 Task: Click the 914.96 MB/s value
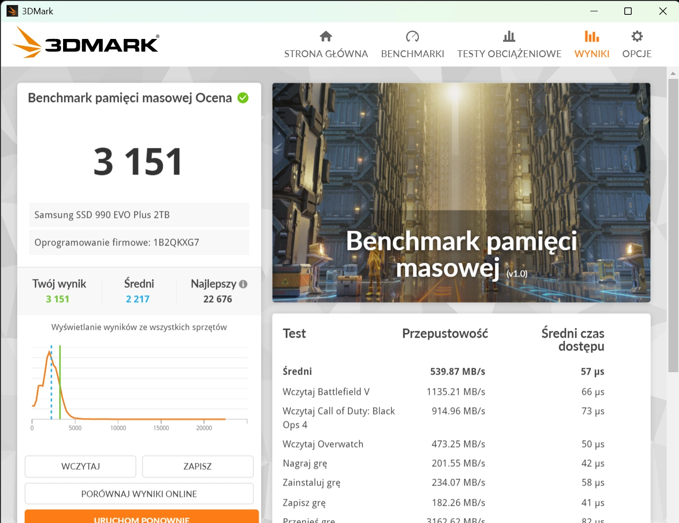459,411
